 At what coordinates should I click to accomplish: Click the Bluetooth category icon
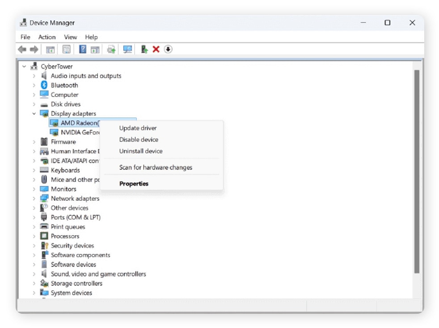44,85
